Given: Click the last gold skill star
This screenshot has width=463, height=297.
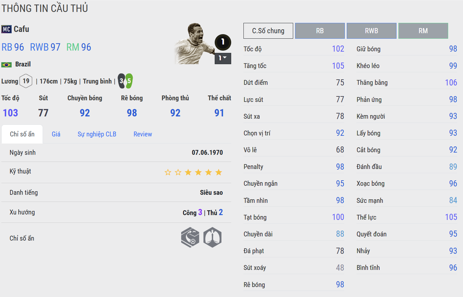Looking at the screenshot, I should click(219, 172).
